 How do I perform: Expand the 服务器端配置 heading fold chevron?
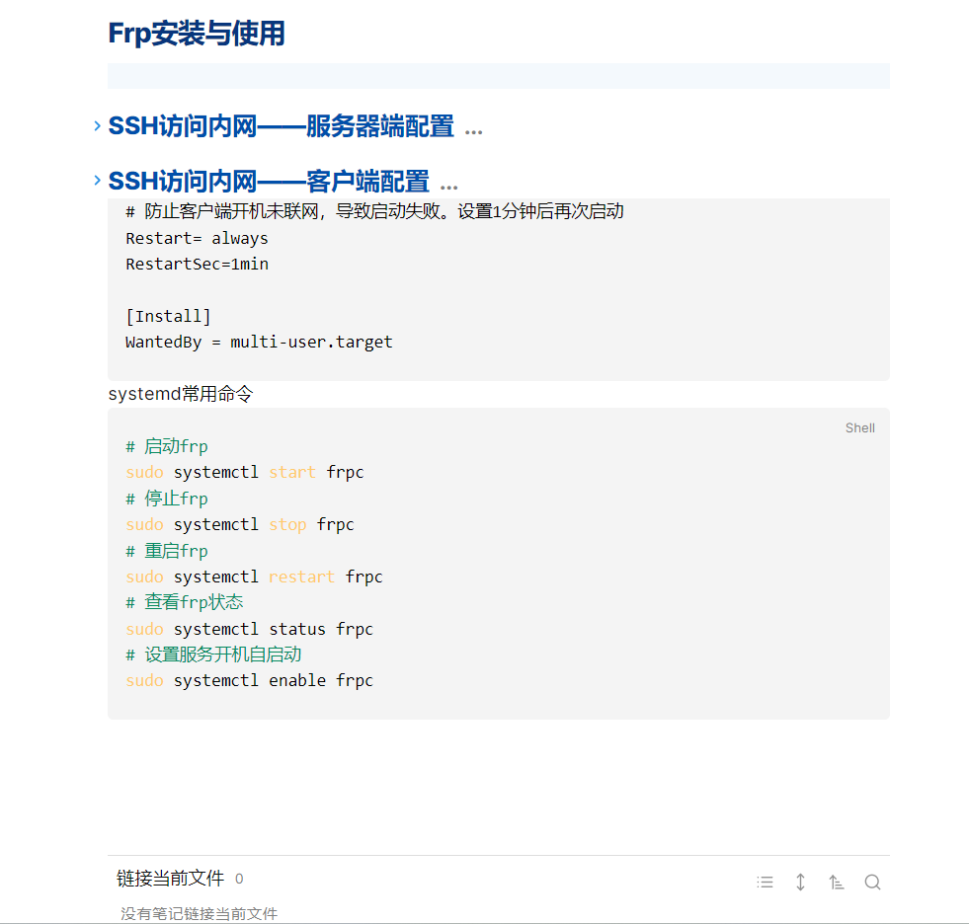pyautogui.click(x=97, y=126)
